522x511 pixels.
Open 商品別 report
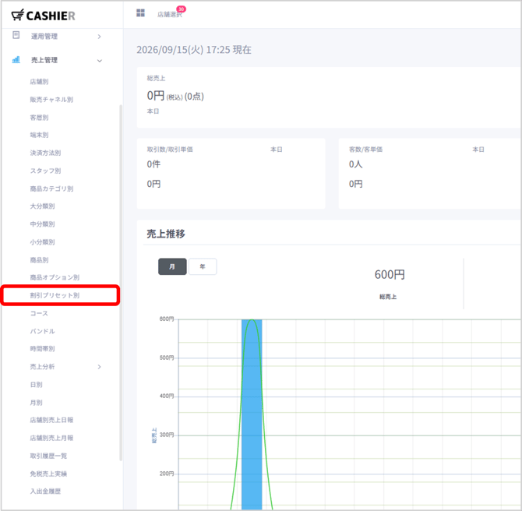tap(39, 260)
